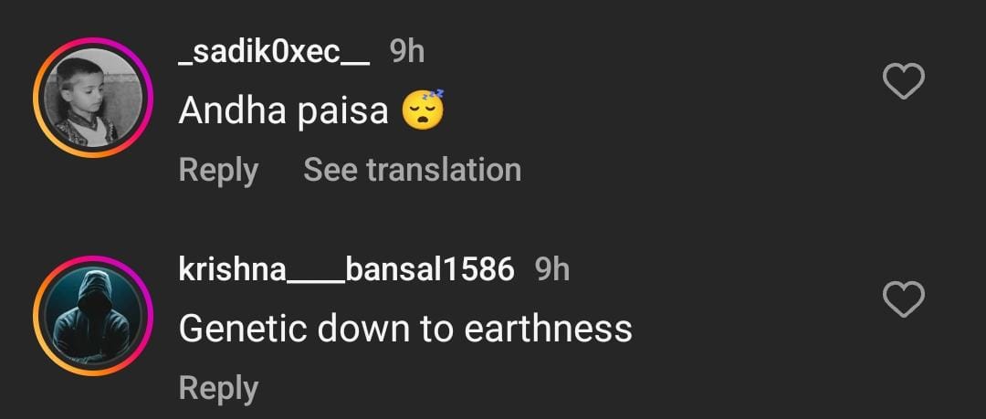
Task: Click the sleeping face emoji
Action: [424, 110]
